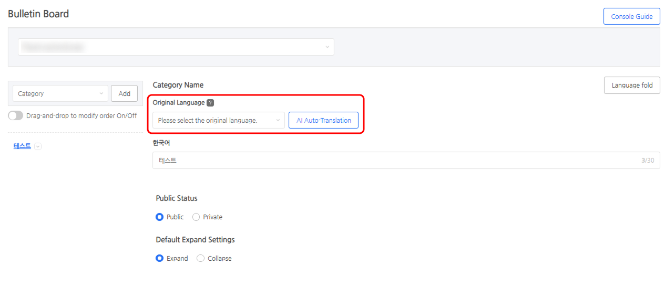Select the 테스트 category link
The height and width of the screenshot is (298, 665).
pos(22,146)
